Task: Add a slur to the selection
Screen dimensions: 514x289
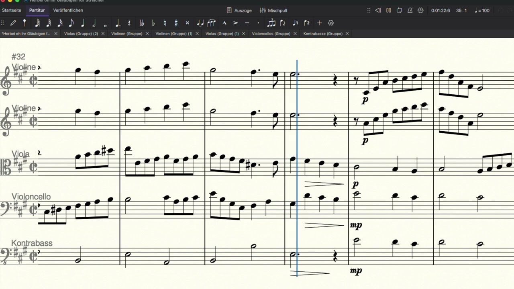Action: (x=212, y=23)
